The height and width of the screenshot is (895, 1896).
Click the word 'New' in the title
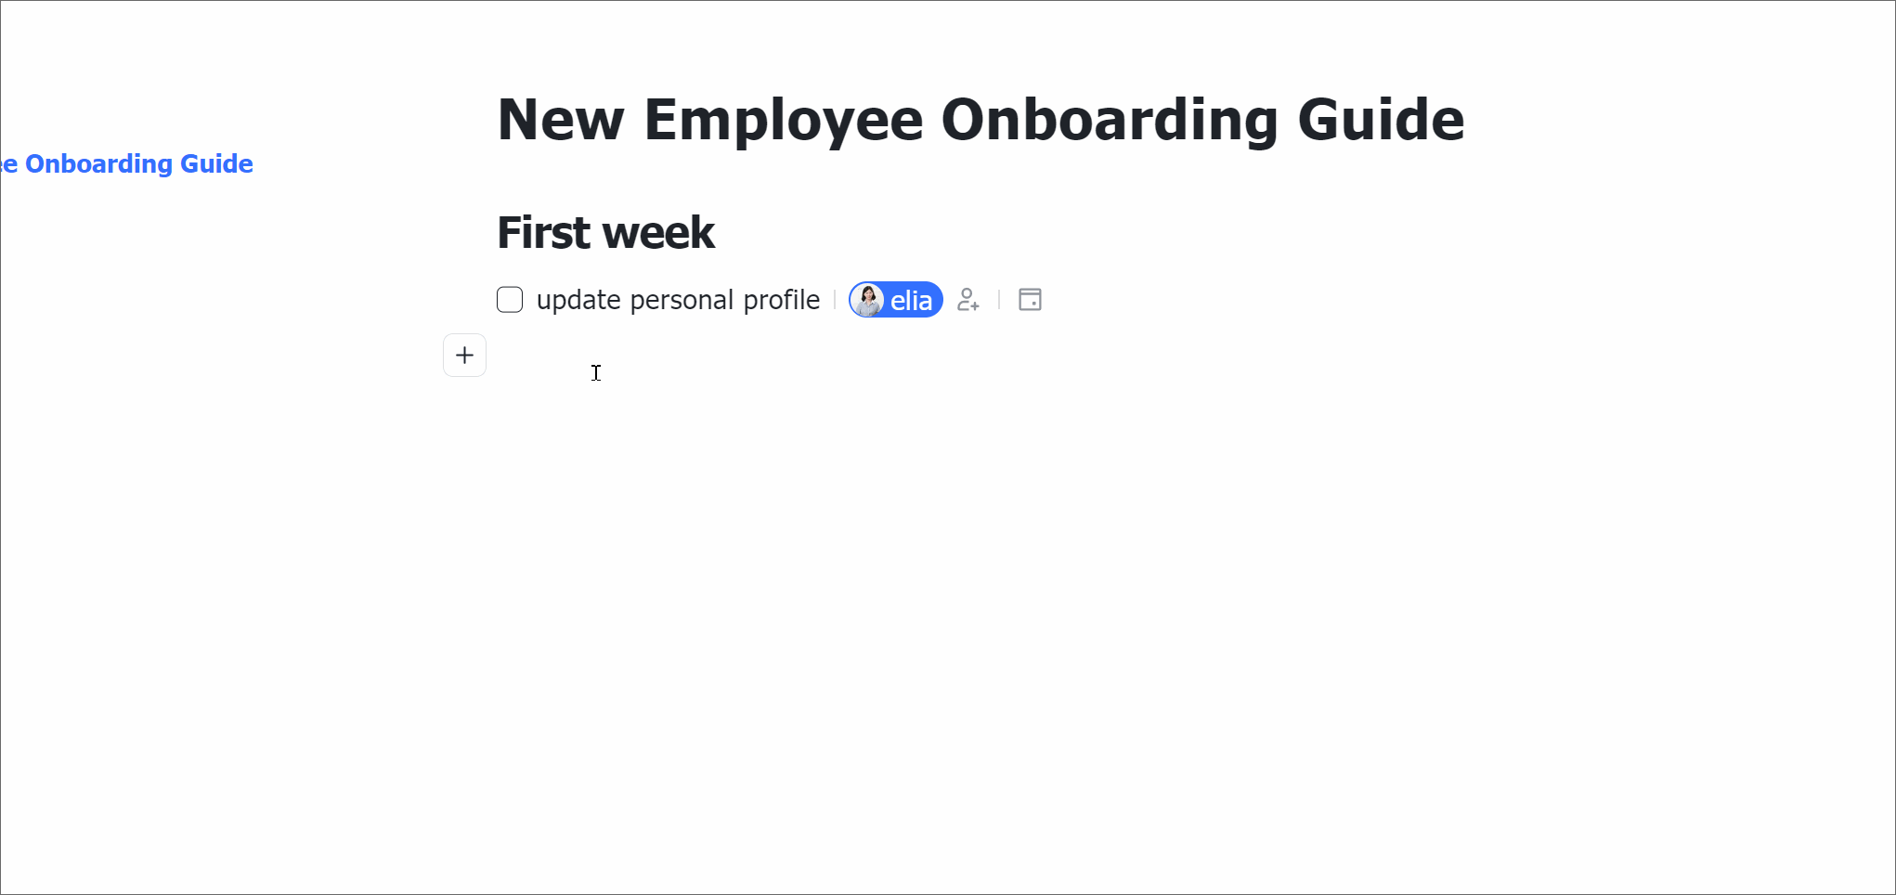pyautogui.click(x=560, y=120)
